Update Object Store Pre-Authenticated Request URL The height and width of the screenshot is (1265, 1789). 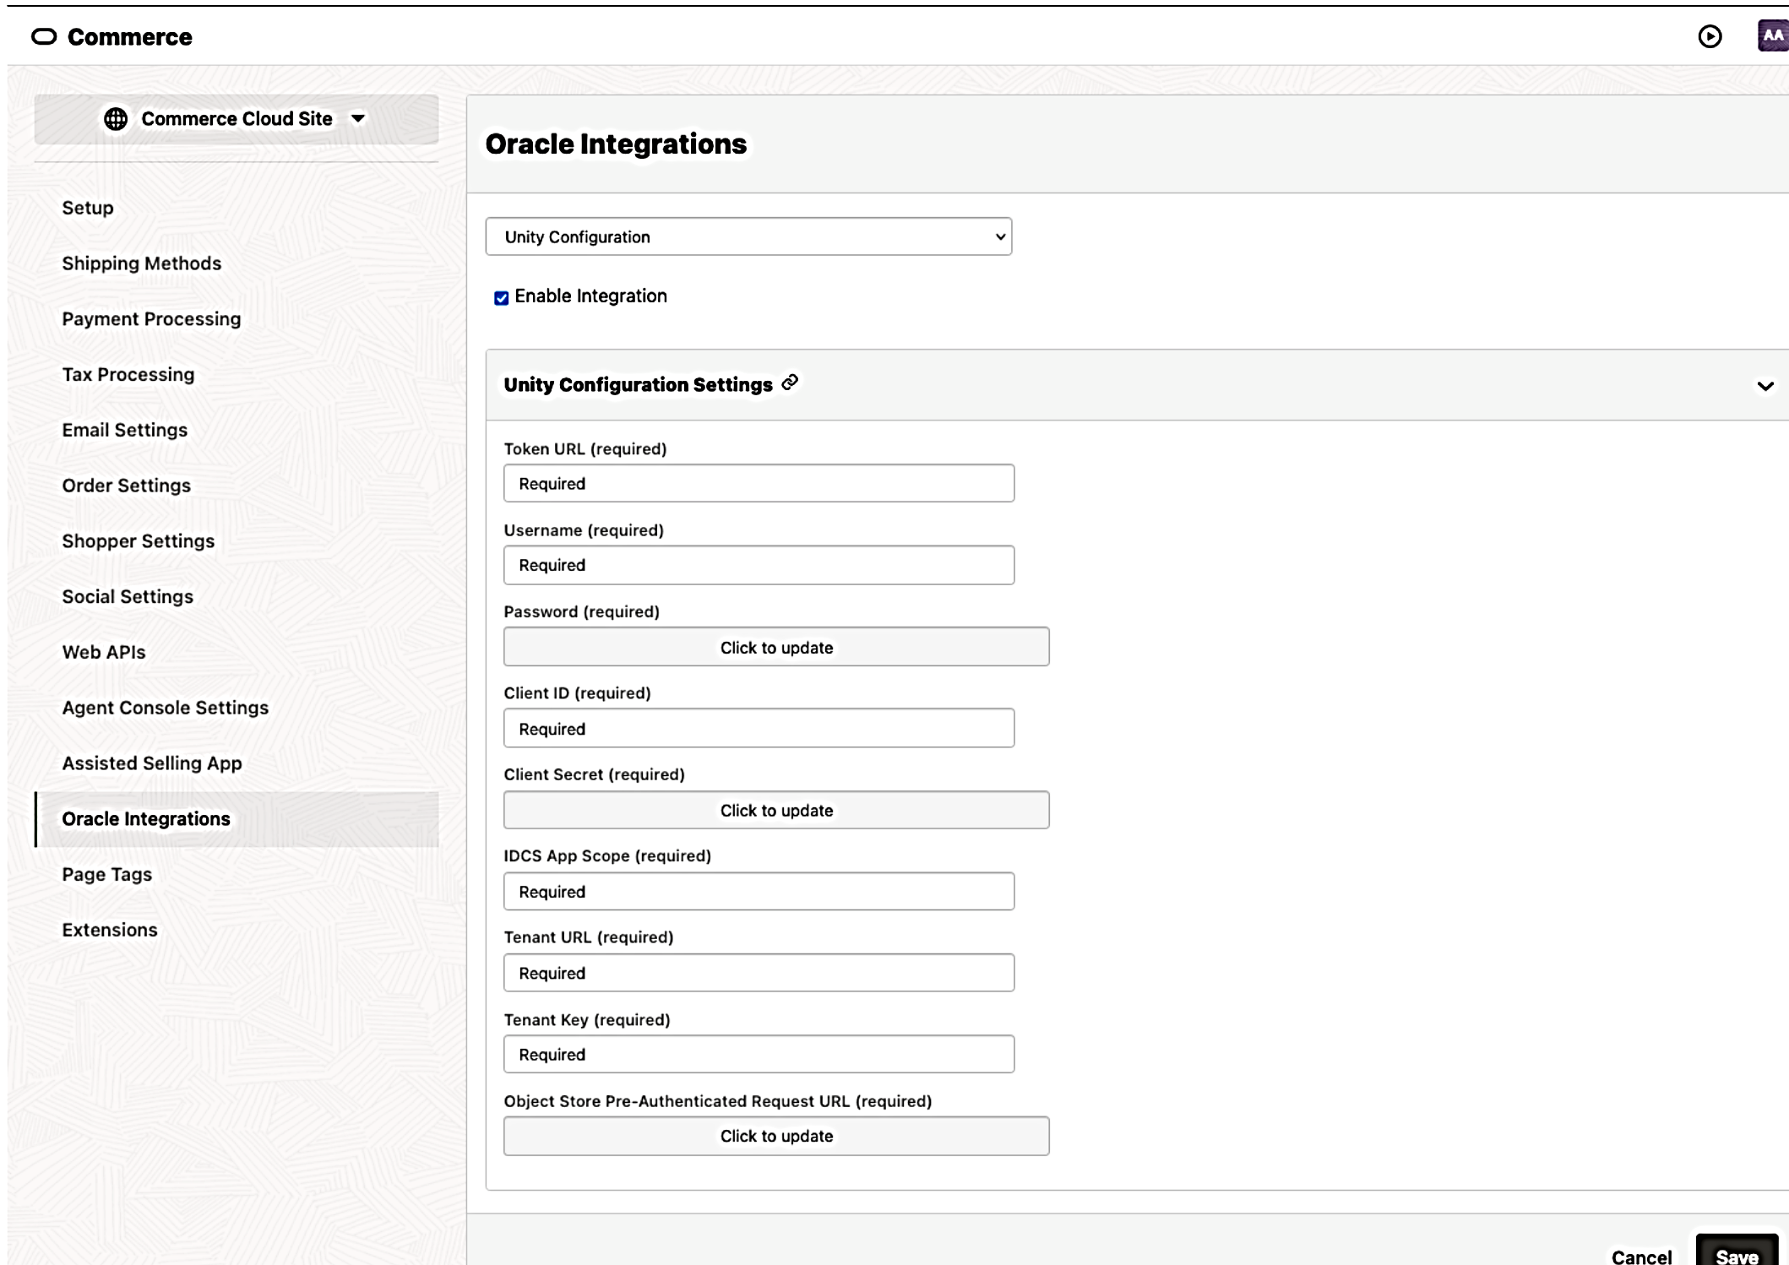pyautogui.click(x=775, y=1136)
